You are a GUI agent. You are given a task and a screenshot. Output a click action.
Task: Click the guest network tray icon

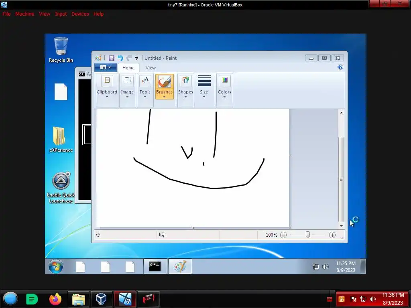[x=316, y=267]
